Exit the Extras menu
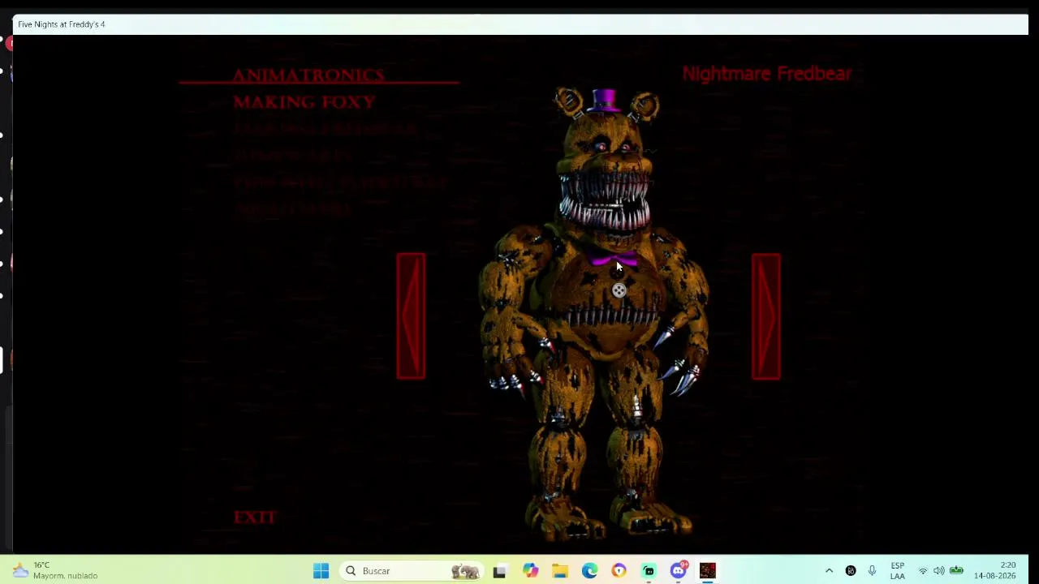This screenshot has height=584, width=1039. tap(256, 517)
